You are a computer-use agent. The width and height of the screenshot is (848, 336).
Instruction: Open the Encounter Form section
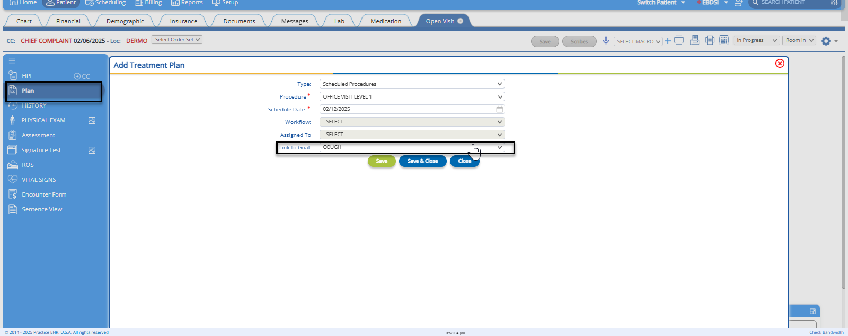[44, 194]
